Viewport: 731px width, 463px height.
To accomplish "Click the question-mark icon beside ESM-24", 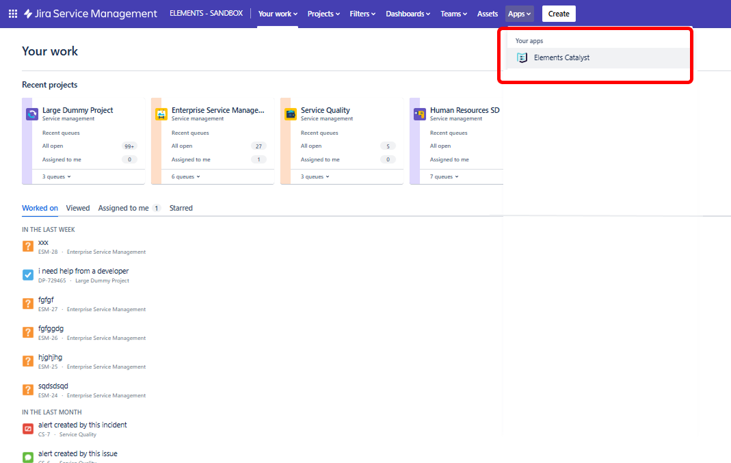I will [x=27, y=390].
